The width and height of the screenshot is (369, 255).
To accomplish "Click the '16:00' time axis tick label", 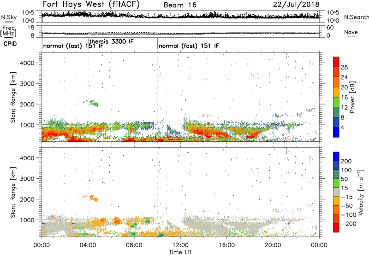I will (226, 245).
